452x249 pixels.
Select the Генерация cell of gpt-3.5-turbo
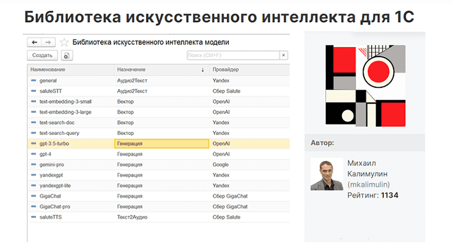click(x=162, y=143)
